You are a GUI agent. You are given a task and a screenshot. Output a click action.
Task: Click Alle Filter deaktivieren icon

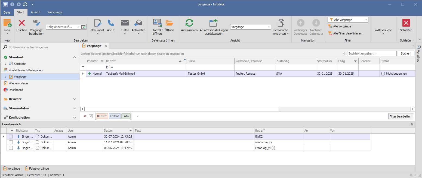pos(330,33)
